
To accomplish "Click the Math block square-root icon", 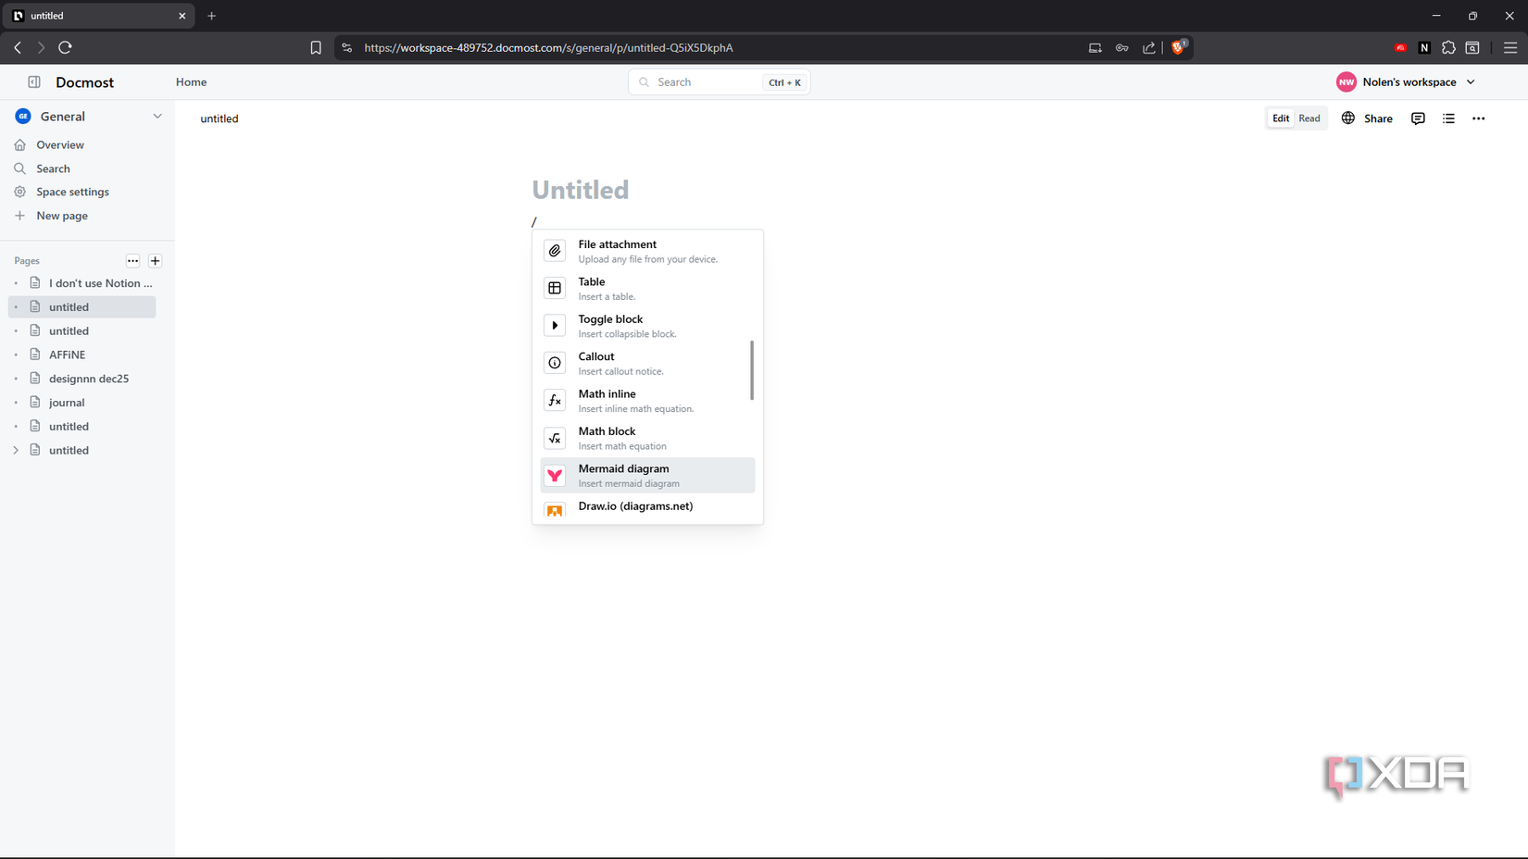I will tap(555, 438).
